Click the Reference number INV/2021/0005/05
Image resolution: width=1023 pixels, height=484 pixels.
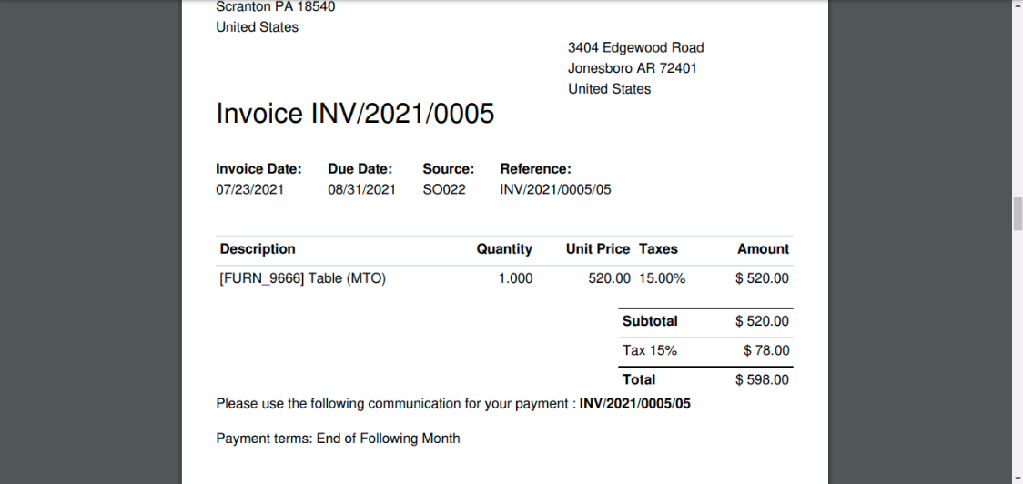[x=555, y=190]
